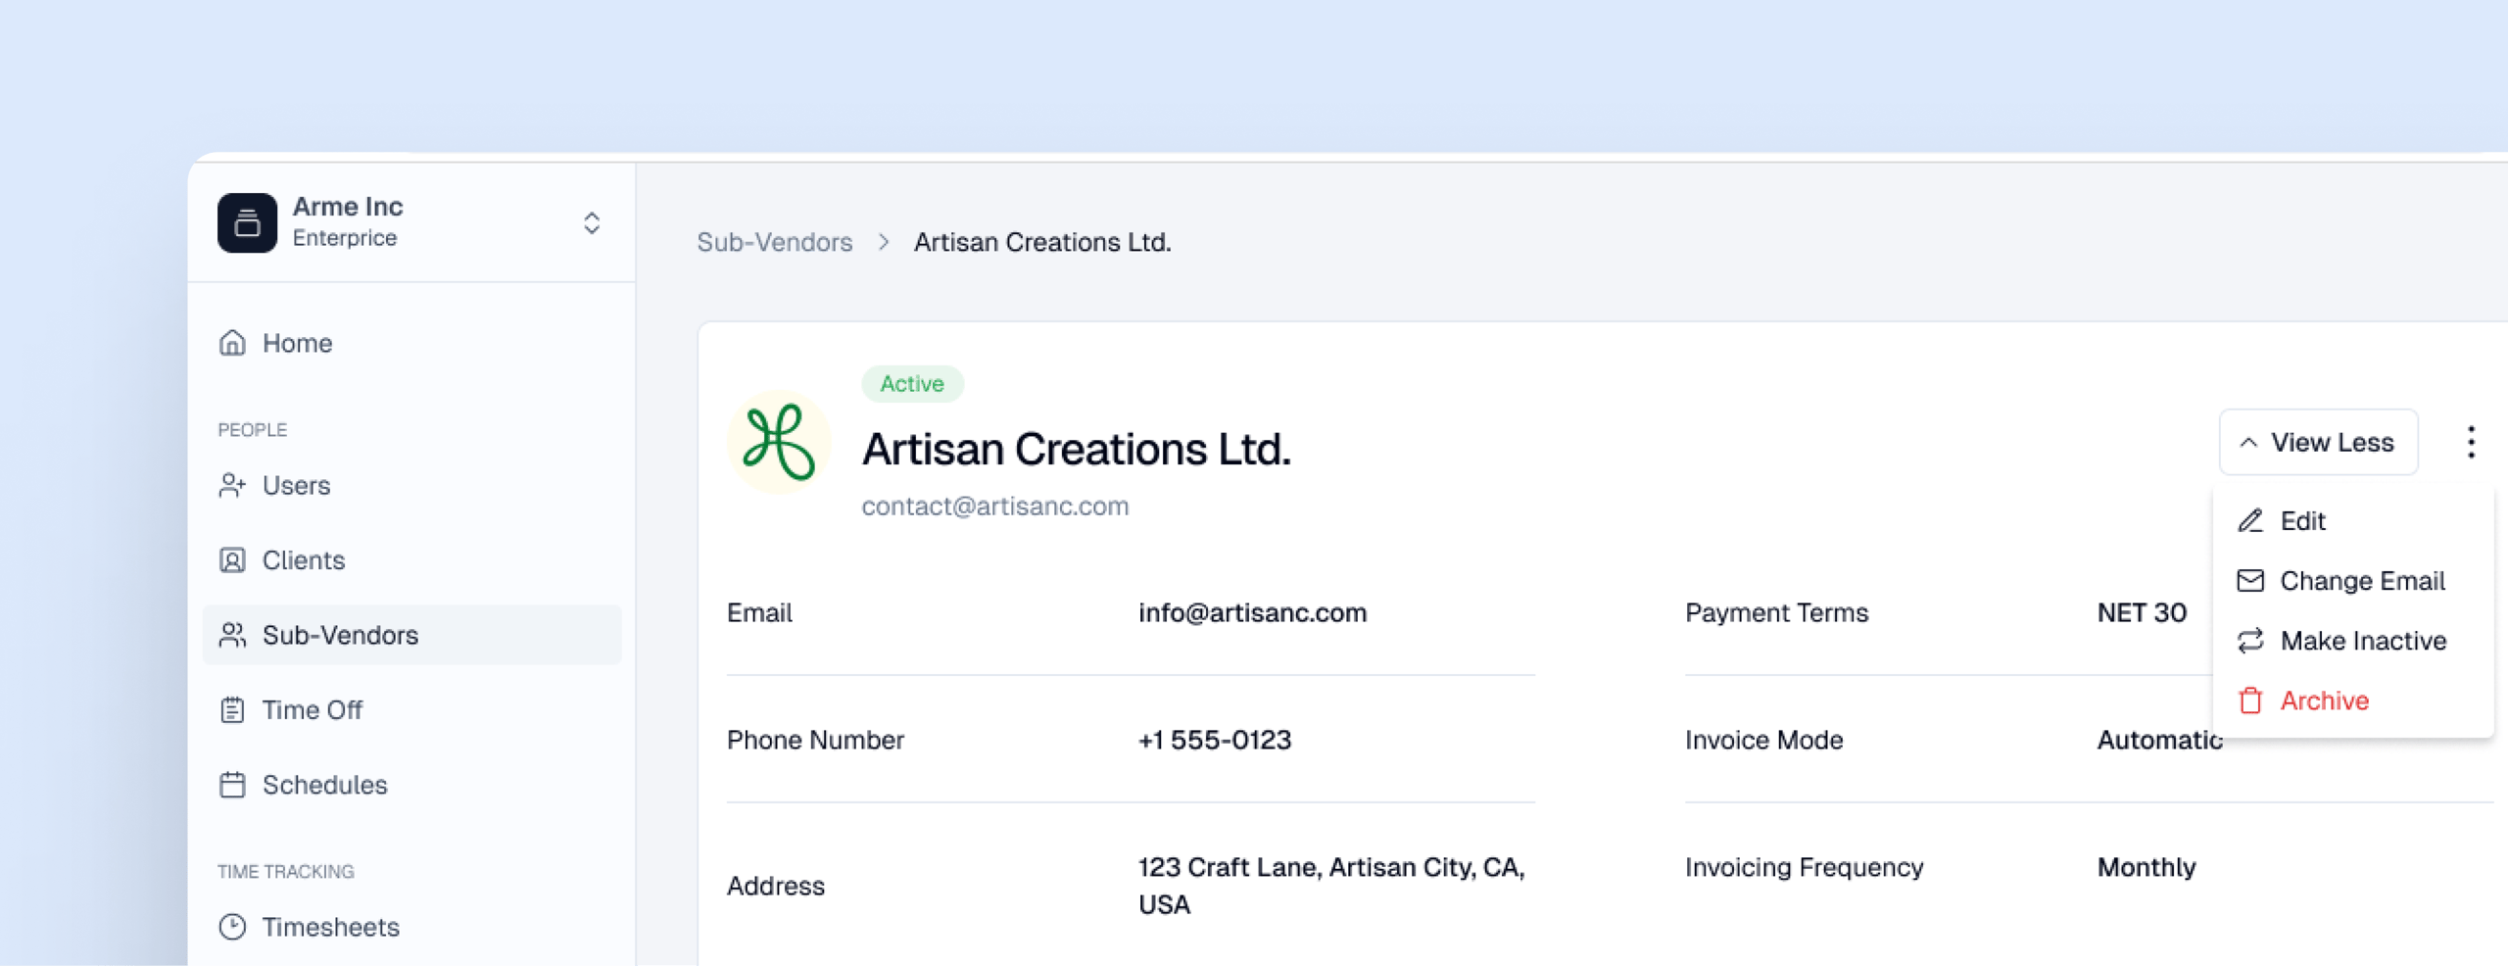Select Change Email menu option
Image resolution: width=2508 pixels, height=966 pixels.
click(x=2361, y=581)
